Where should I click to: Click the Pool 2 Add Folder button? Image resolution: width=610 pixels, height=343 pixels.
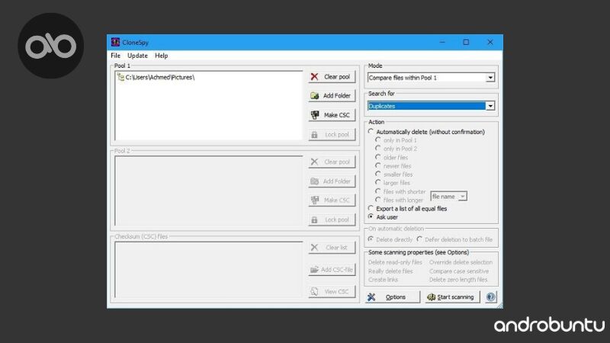(x=332, y=181)
